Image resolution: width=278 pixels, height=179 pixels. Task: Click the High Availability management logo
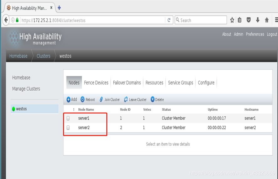coord(36,38)
